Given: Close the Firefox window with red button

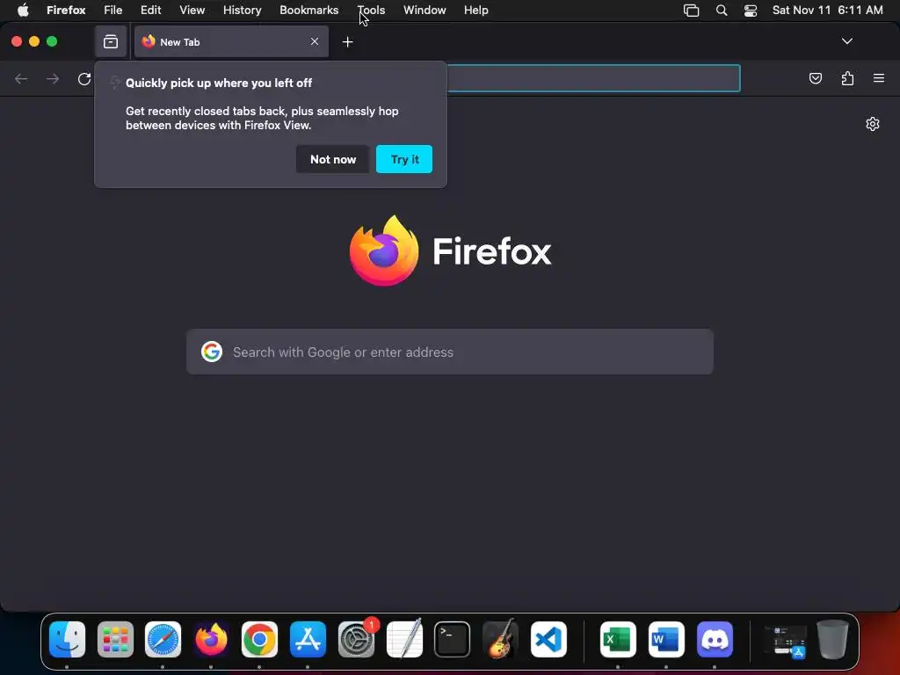Looking at the screenshot, I should [x=17, y=41].
